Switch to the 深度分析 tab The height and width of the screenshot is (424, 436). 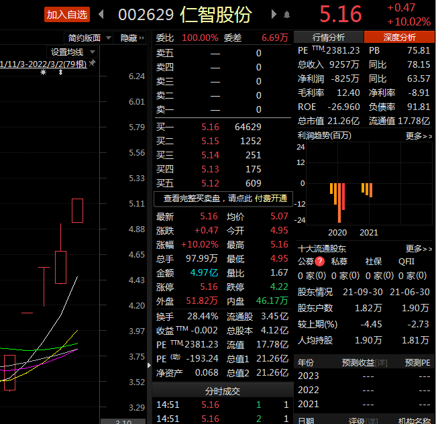pyautogui.click(x=399, y=38)
